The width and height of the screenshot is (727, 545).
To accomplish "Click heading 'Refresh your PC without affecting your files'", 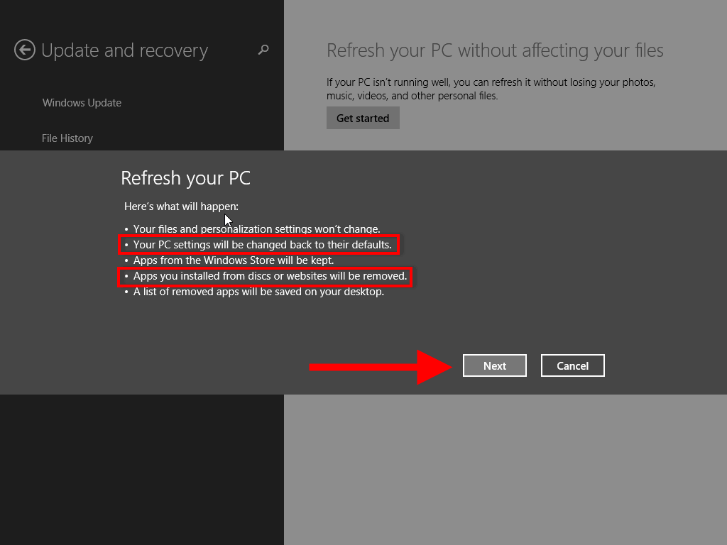I will [495, 50].
